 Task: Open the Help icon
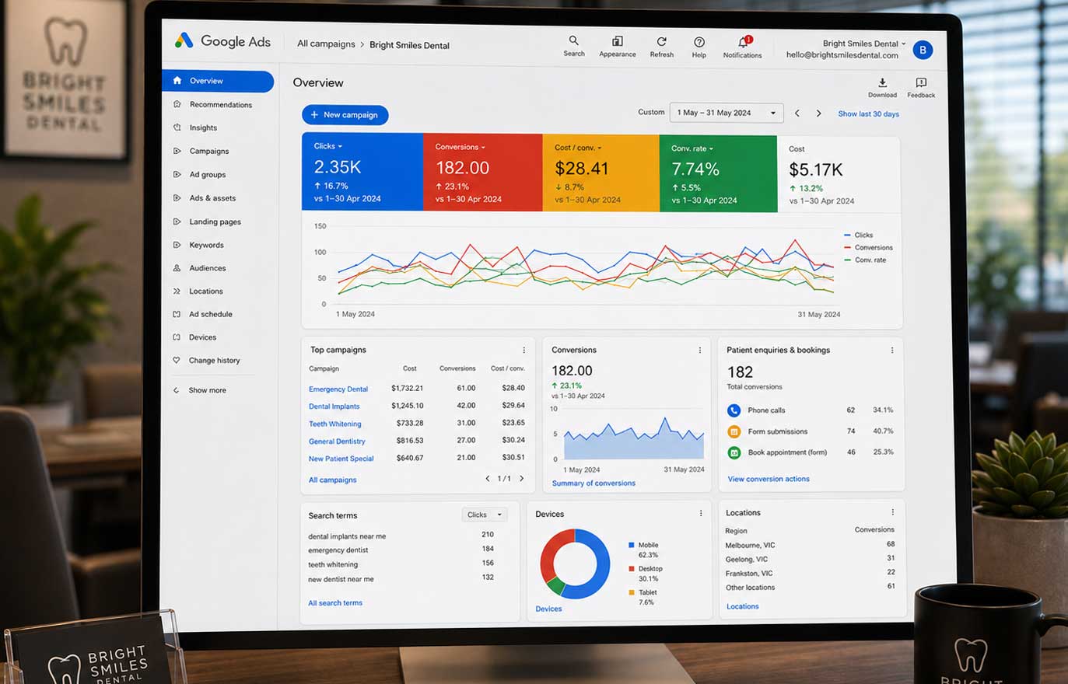tap(699, 42)
